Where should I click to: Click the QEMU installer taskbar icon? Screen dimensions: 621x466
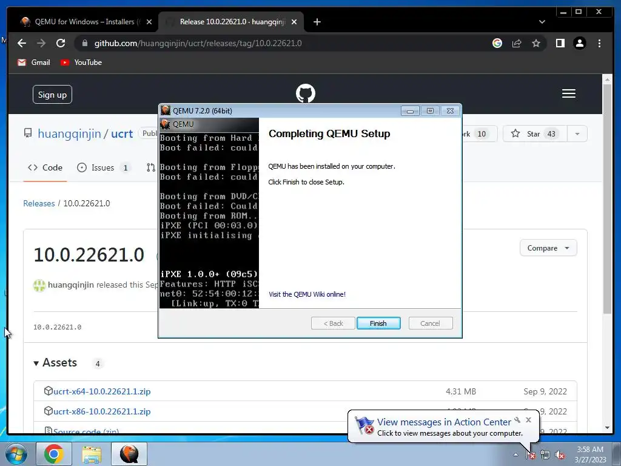(129, 454)
